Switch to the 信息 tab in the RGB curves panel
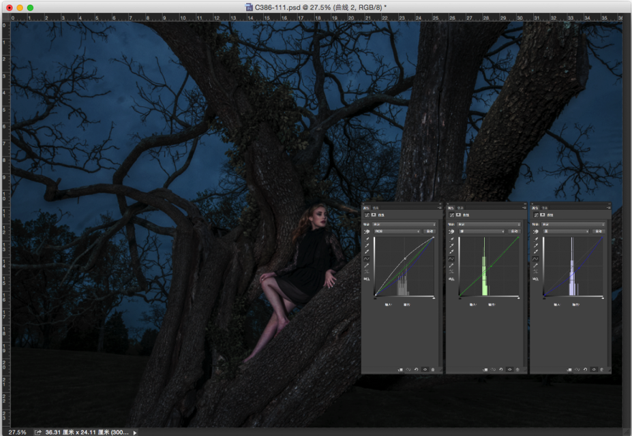632x436 pixels. tap(376, 208)
